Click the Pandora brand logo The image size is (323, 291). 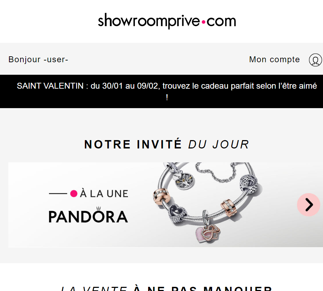[88, 215]
